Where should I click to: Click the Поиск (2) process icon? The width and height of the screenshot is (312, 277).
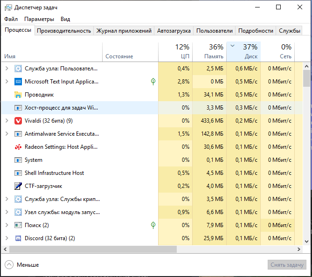click(x=18, y=225)
